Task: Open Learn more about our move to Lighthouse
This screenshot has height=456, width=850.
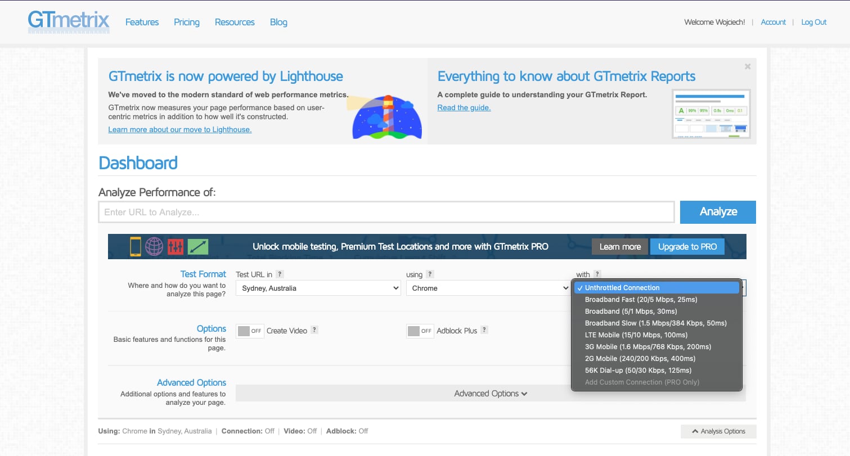Action: 180,129
